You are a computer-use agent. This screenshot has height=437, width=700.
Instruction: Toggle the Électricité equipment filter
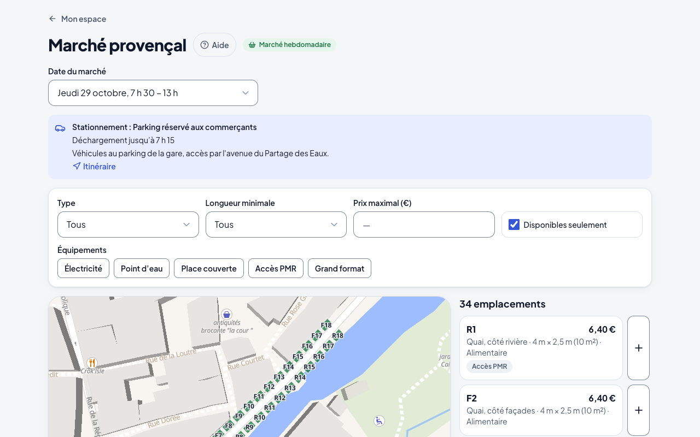click(x=83, y=268)
